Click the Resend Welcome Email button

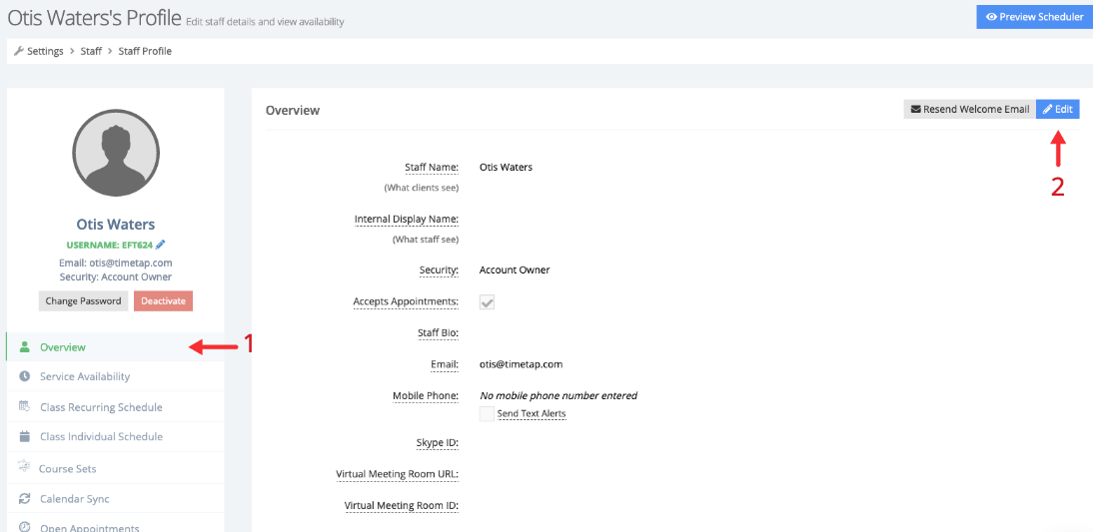click(x=969, y=109)
